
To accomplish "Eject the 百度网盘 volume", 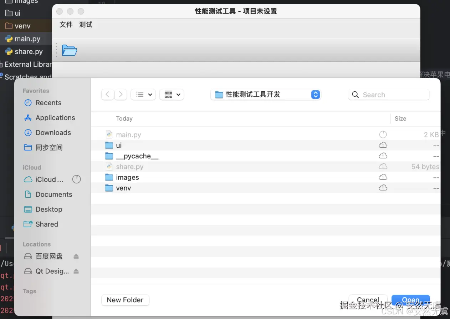I will 76,256.
